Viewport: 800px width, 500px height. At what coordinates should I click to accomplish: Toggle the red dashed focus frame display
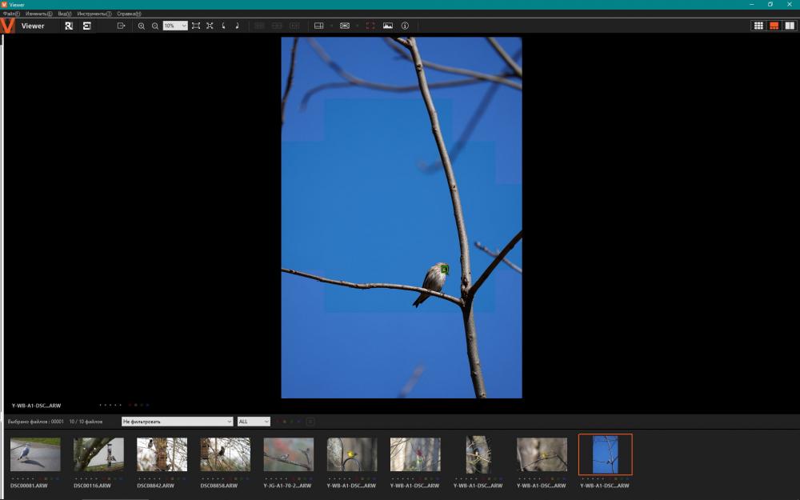click(x=370, y=26)
